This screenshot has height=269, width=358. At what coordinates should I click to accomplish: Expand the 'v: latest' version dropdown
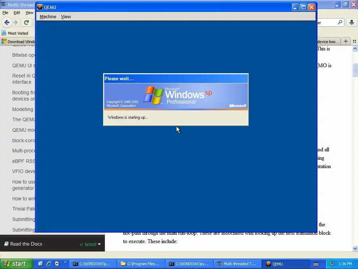(x=90, y=244)
